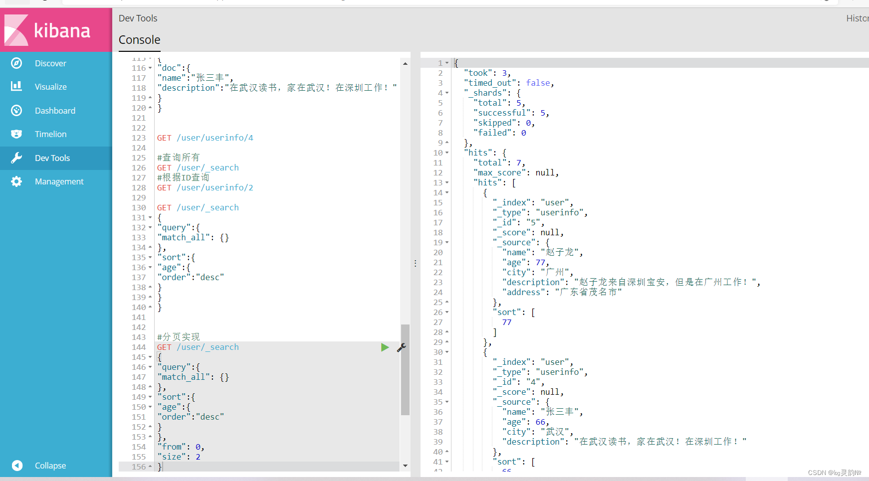Viewport: 869px width, 481px height.
Task: Open Timelion mask icon
Action: (x=16, y=134)
